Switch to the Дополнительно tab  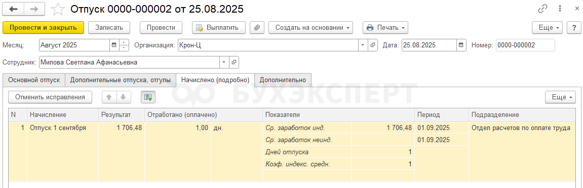pos(283,80)
